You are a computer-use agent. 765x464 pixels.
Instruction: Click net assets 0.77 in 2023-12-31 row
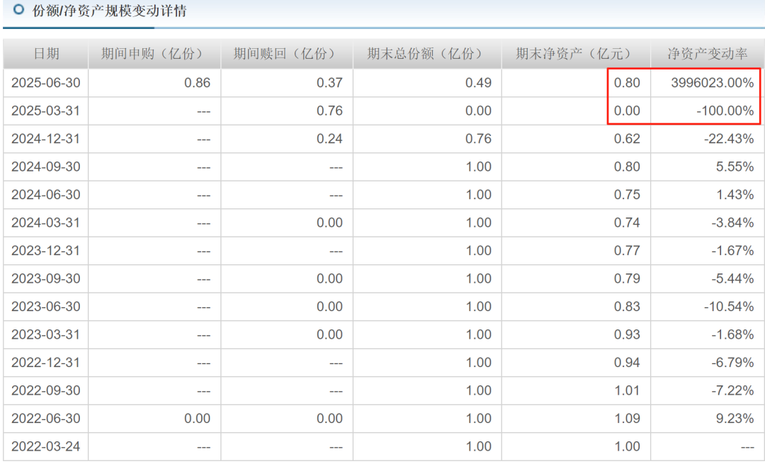[x=627, y=250]
